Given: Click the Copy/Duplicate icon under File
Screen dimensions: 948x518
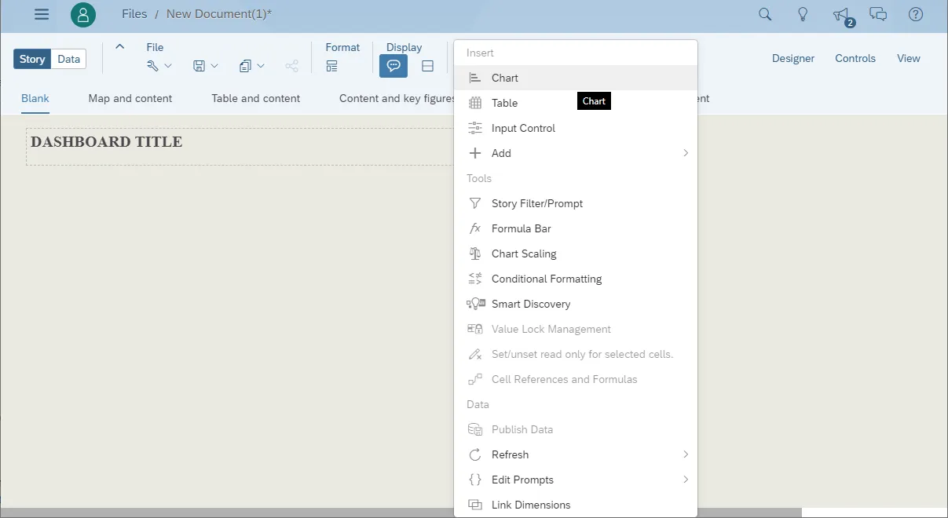Looking at the screenshot, I should pos(247,65).
